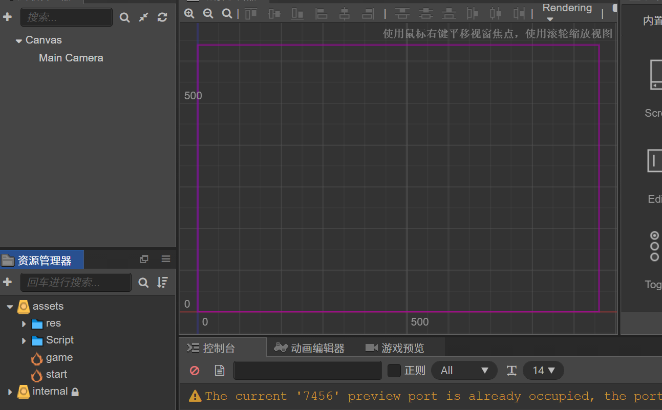The image size is (662, 410).
Task: Click the lock icon beside internal
Action: click(75, 392)
